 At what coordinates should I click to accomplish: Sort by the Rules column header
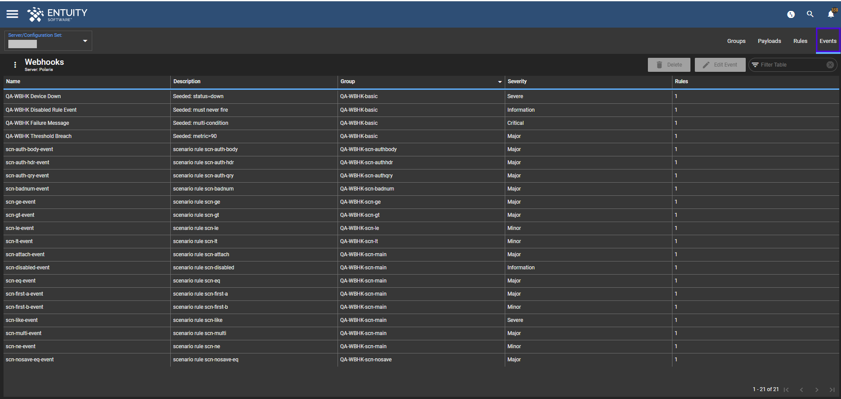coord(755,81)
